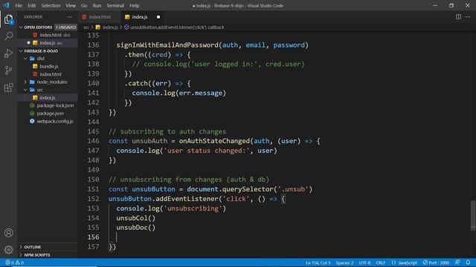
Task: Open the Explorer view in activity bar
Action: point(8,20)
